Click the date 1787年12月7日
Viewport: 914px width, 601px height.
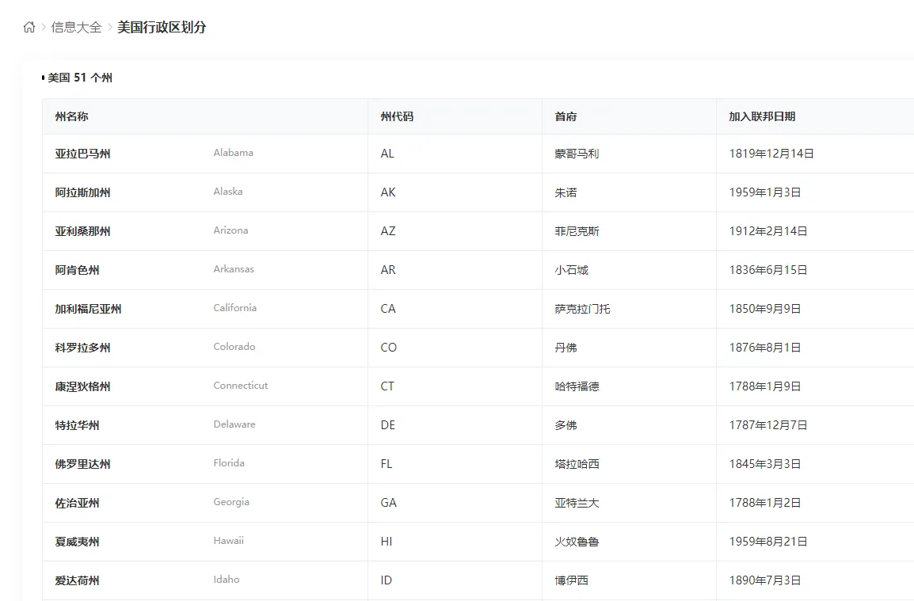coord(767,425)
